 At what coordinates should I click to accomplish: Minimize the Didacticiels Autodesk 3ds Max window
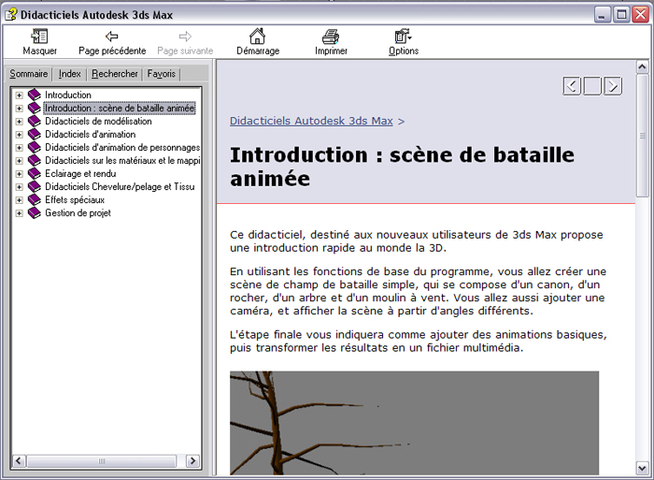602,15
